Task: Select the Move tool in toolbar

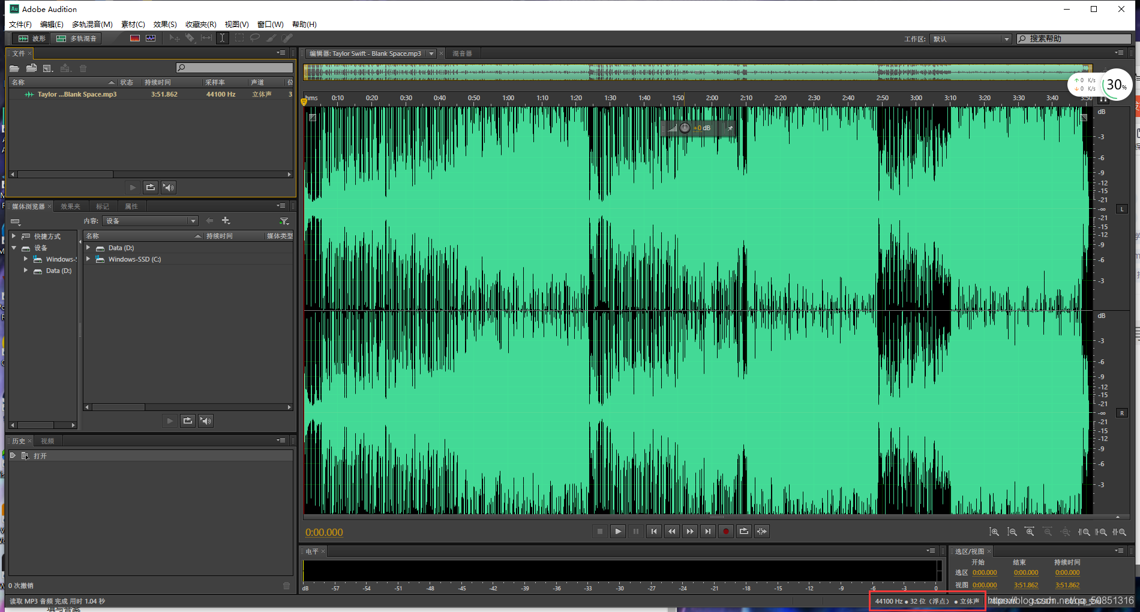Action: pyautogui.click(x=174, y=38)
